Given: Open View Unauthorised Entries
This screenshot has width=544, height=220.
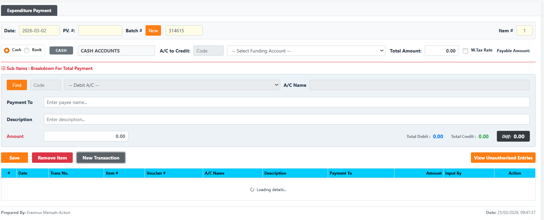Looking at the screenshot, I should [503, 158].
